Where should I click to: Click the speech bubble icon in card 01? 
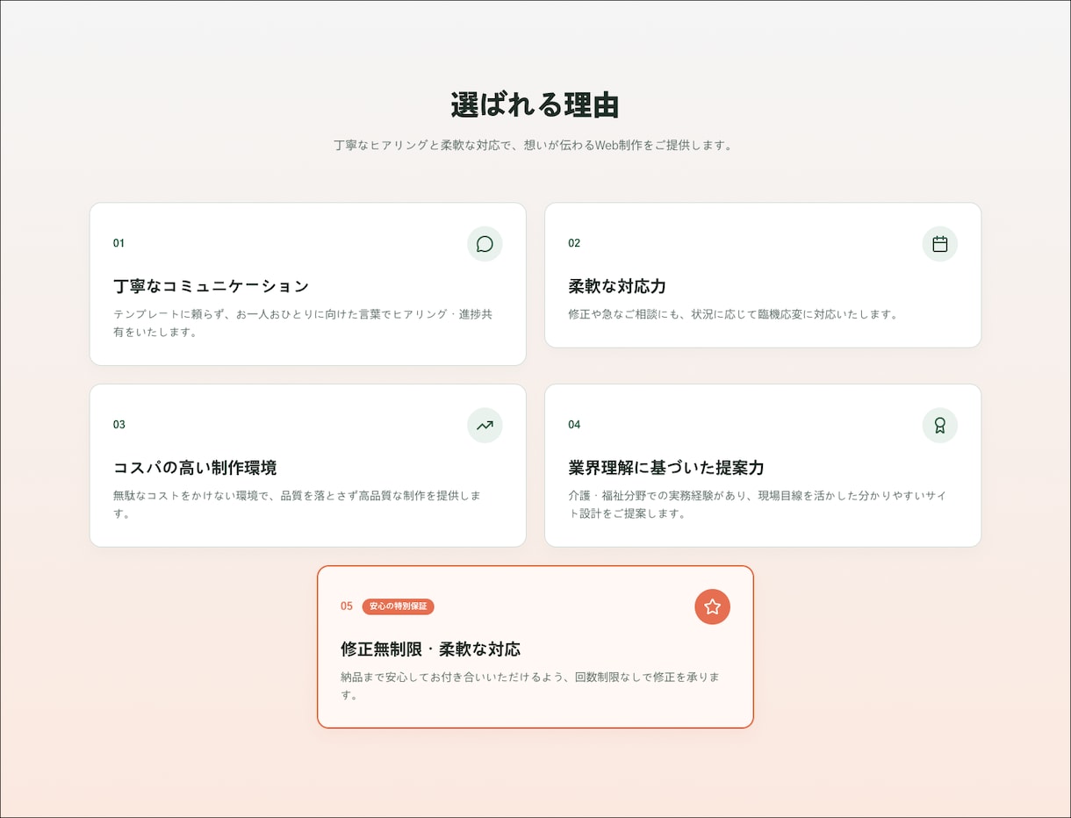pyautogui.click(x=485, y=244)
